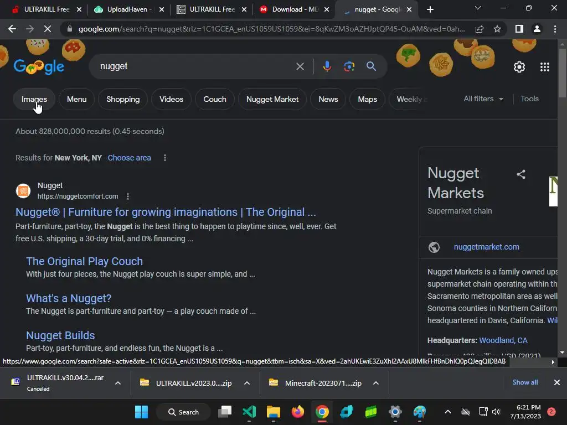Search by image with Google Lens icon

[349, 66]
